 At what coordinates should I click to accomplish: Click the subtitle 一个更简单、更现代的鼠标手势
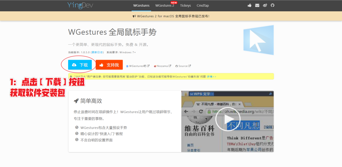tap(109, 45)
